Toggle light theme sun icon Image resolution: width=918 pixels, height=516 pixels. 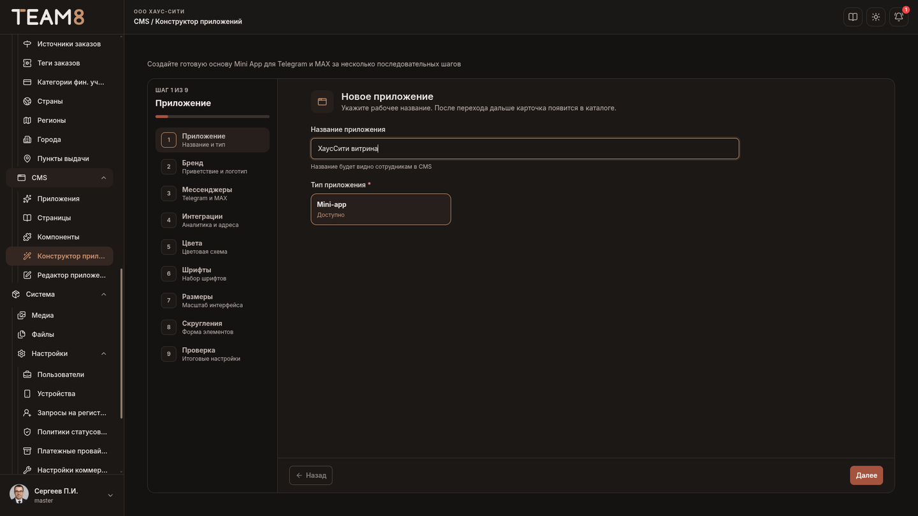click(876, 17)
